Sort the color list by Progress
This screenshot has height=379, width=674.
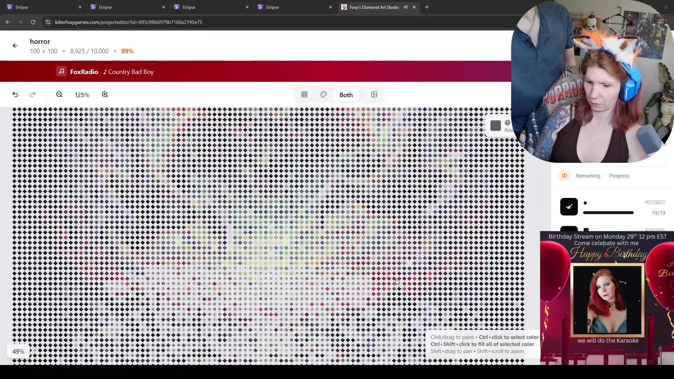tap(619, 176)
